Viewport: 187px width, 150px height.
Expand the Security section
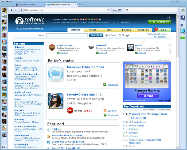[19, 111]
